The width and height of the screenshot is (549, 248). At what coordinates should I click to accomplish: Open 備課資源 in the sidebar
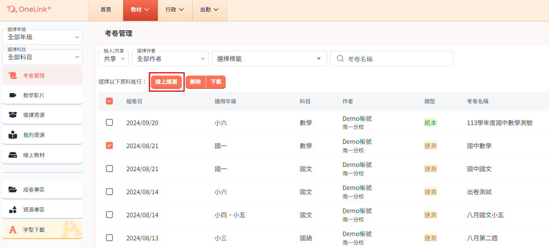pos(42,115)
